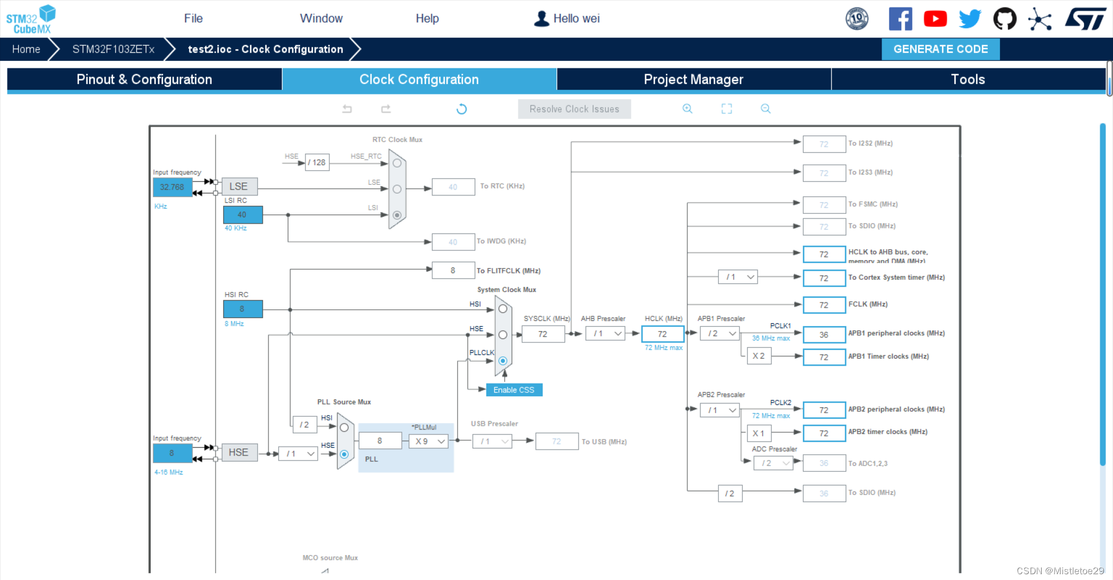Open the PLLMul X 9 dropdown
This screenshot has width=1113, height=580.
pyautogui.click(x=428, y=442)
